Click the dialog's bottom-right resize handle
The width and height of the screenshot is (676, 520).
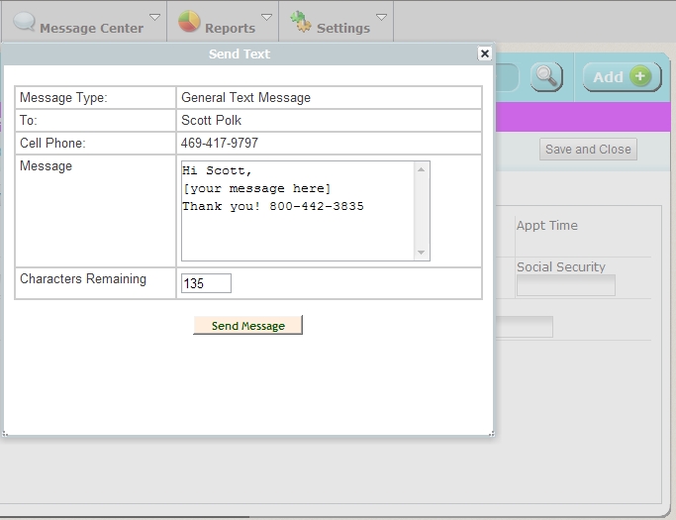(491, 433)
